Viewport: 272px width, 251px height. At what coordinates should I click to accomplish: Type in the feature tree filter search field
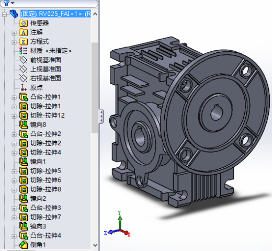point(49,3)
